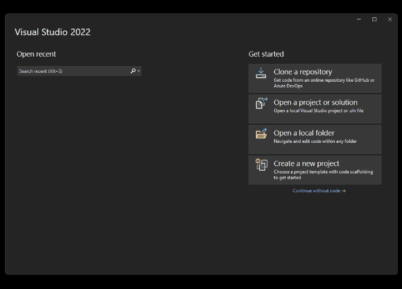Minimize the Visual Studio 2022 window
The width and height of the screenshot is (402, 289).
click(x=359, y=19)
